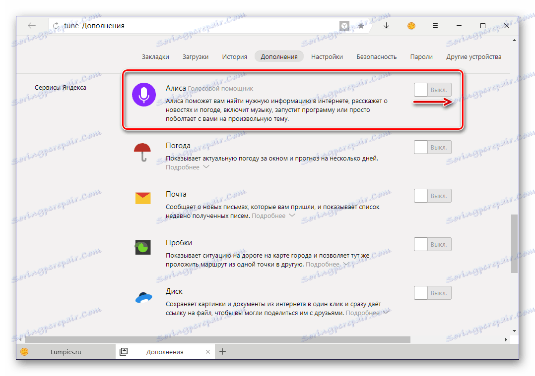This screenshot has width=535, height=376.
Task: Click the orange favicon of the Lumpics.ru tab
Action: tap(24, 352)
